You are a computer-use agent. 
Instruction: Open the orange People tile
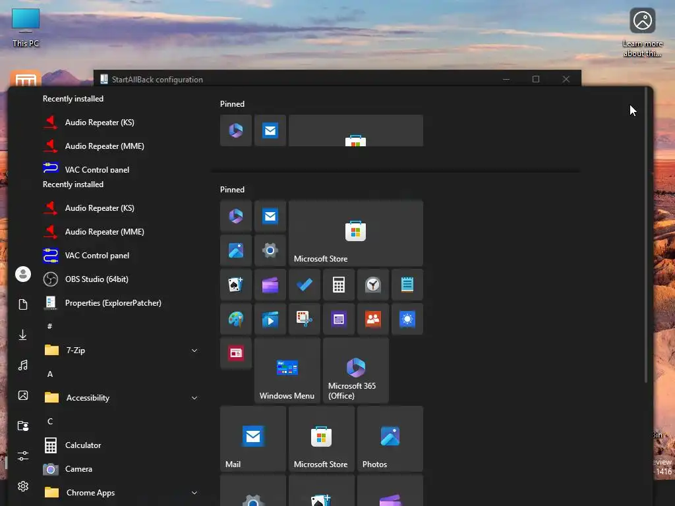pos(373,319)
